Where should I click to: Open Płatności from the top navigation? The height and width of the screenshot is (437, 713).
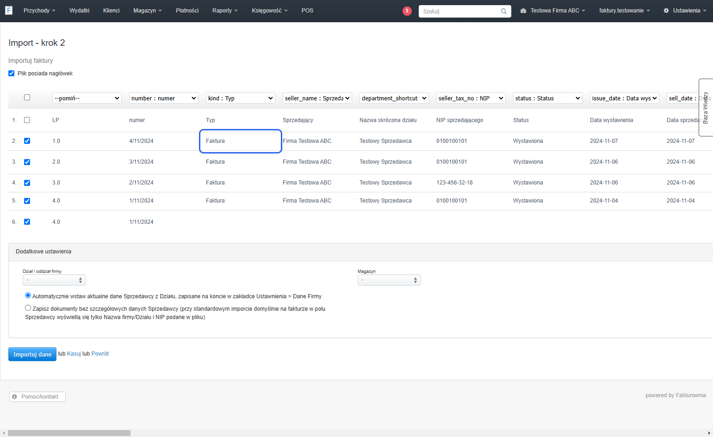[187, 11]
